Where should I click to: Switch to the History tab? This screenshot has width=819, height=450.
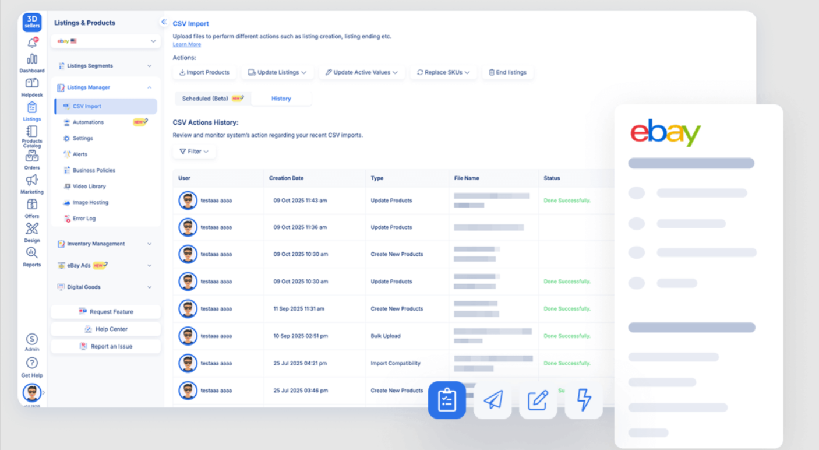[281, 98]
